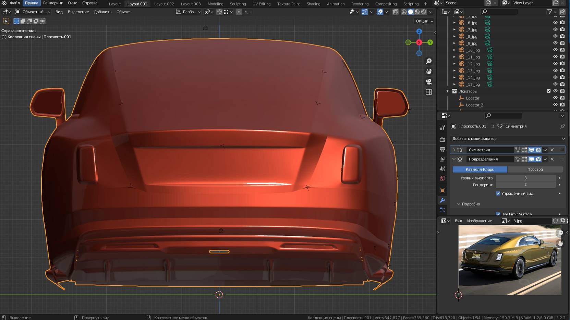
Task: Open the Файл menu
Action: (15, 3)
